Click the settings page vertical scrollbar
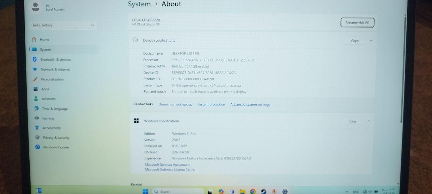The height and width of the screenshot is (194, 432). pos(403,69)
